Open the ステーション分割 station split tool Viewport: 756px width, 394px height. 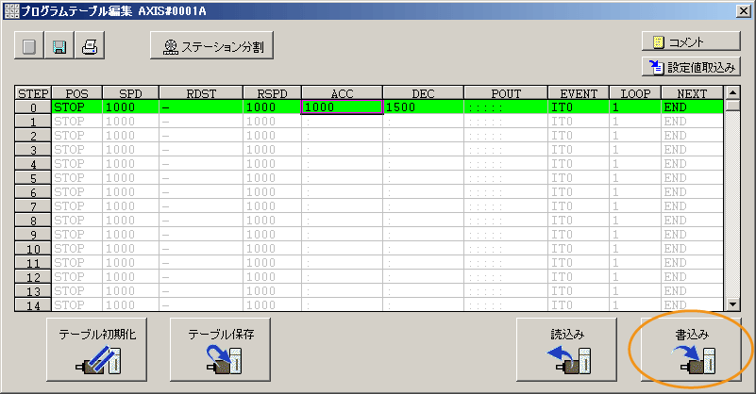[x=212, y=45]
